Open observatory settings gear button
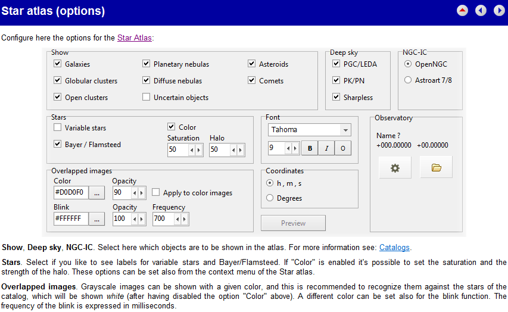This screenshot has width=508, height=312. [x=395, y=167]
